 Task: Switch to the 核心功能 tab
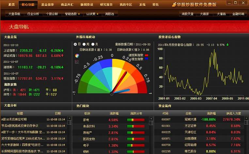pos(28,5)
